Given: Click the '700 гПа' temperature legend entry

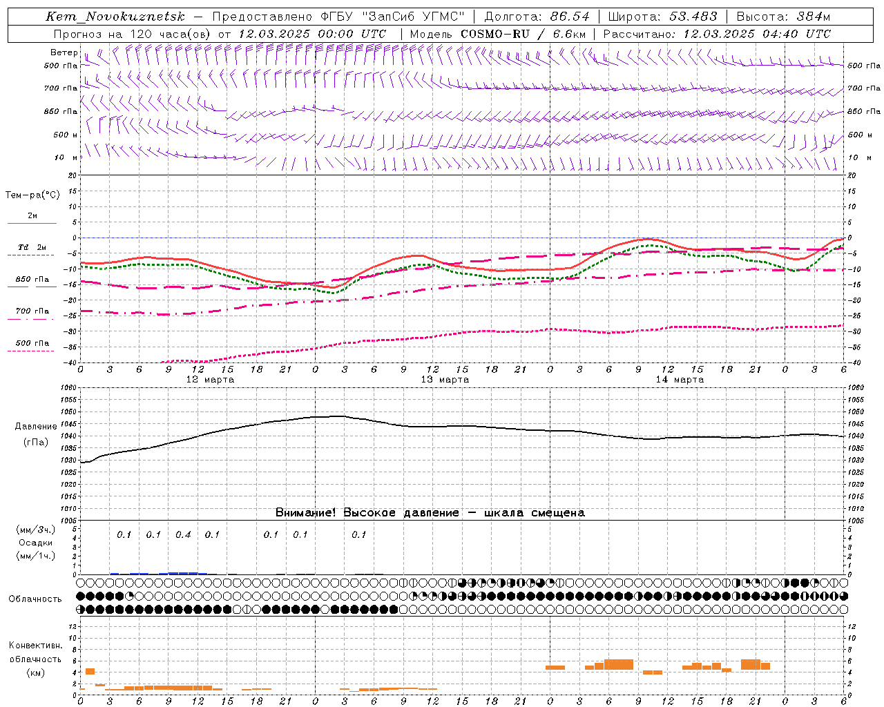Looking at the screenshot, I should [32, 311].
